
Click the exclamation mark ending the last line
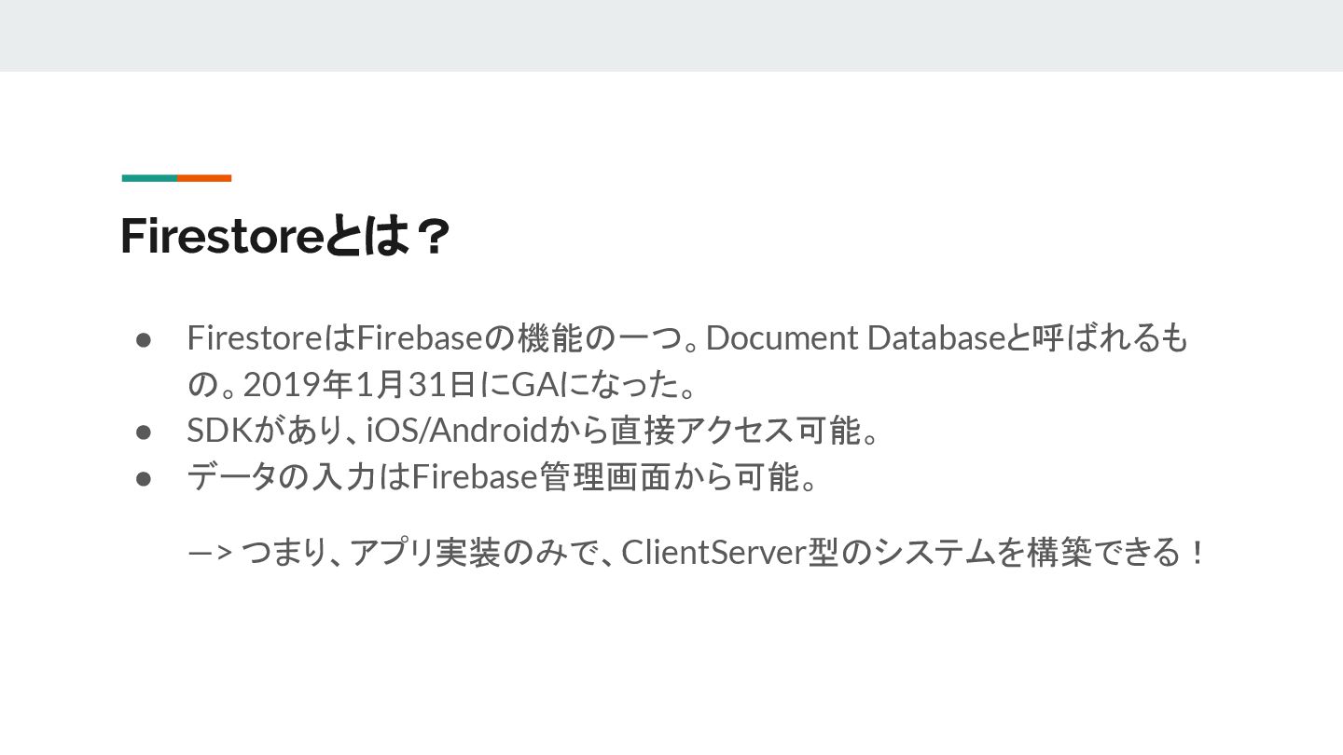[x=1198, y=554]
